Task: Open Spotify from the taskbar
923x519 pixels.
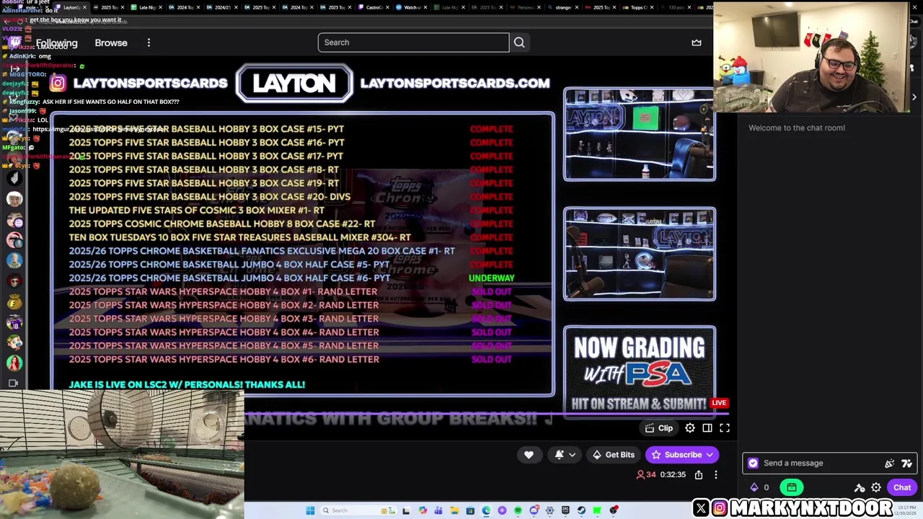Action: [x=518, y=510]
